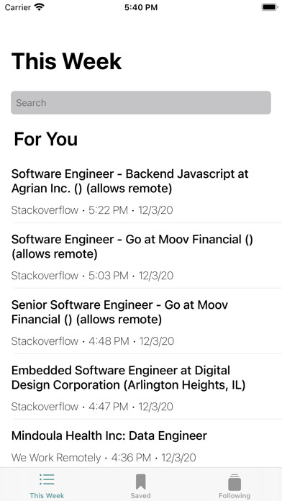
Task: Click the battery indicator icon
Action: [270, 7]
